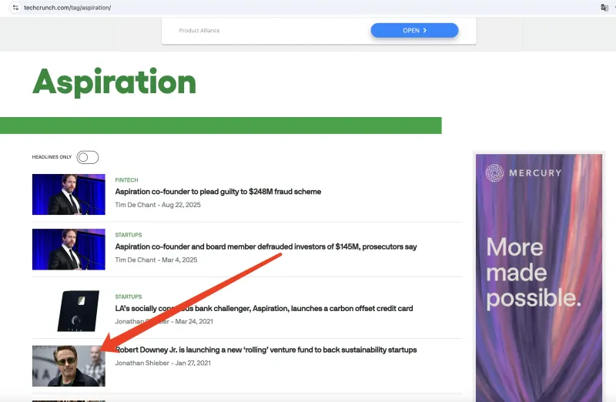Open the FINTECH category link
The image size is (616, 402).
(126, 180)
